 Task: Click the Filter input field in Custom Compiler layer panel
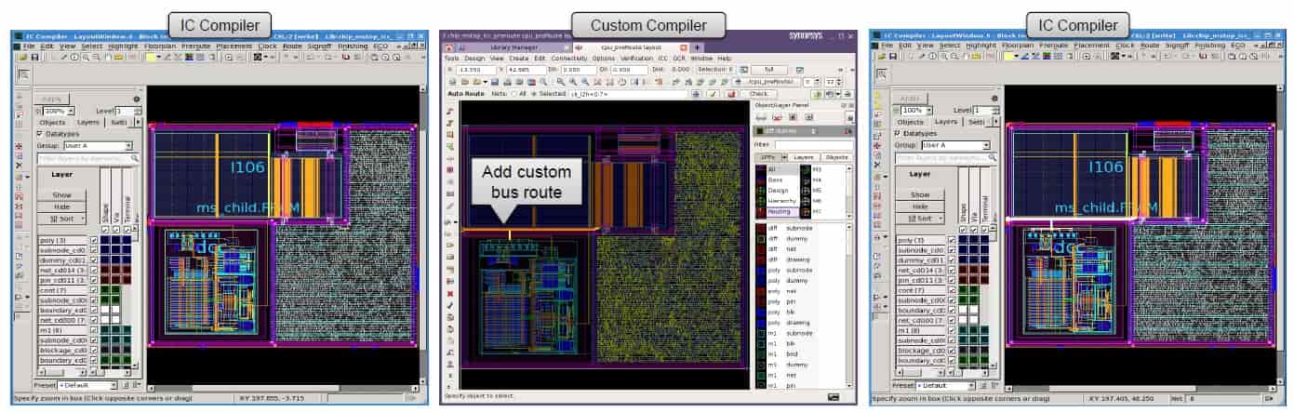(x=814, y=145)
